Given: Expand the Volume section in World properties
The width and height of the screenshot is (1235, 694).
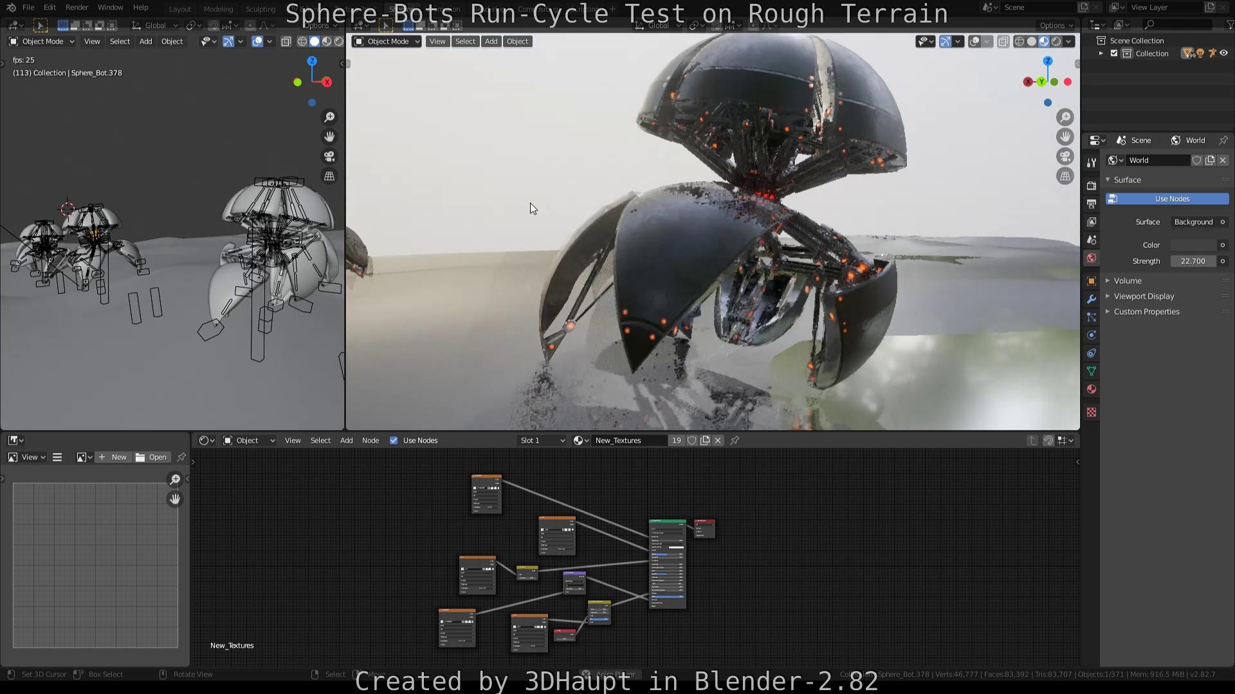Looking at the screenshot, I should pyautogui.click(x=1128, y=281).
